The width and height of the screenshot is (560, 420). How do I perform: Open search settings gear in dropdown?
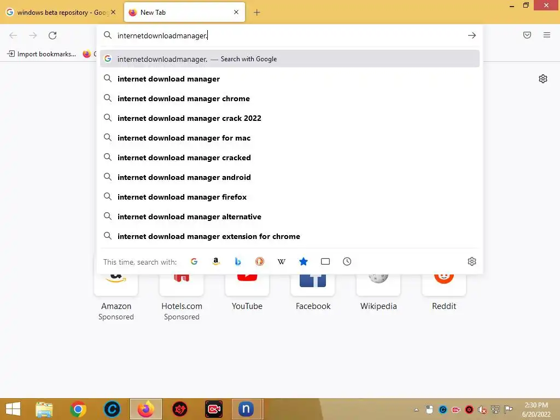(472, 261)
